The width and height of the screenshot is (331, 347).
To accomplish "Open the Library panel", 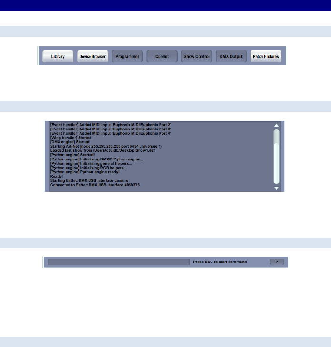I will coord(58,56).
